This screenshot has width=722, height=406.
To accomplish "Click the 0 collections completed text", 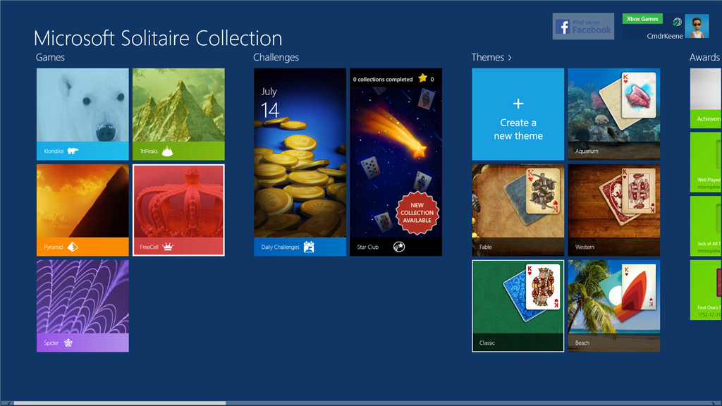I will [383, 79].
